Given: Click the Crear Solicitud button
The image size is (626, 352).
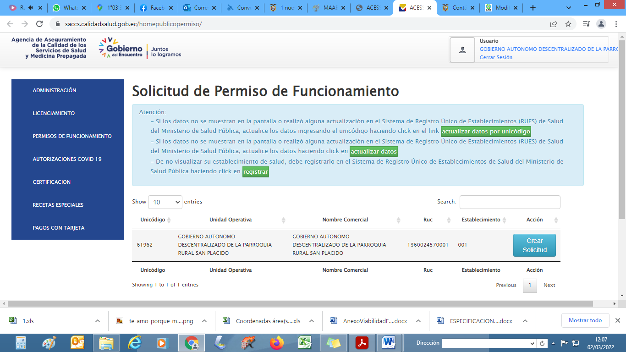Looking at the screenshot, I should coord(534,245).
